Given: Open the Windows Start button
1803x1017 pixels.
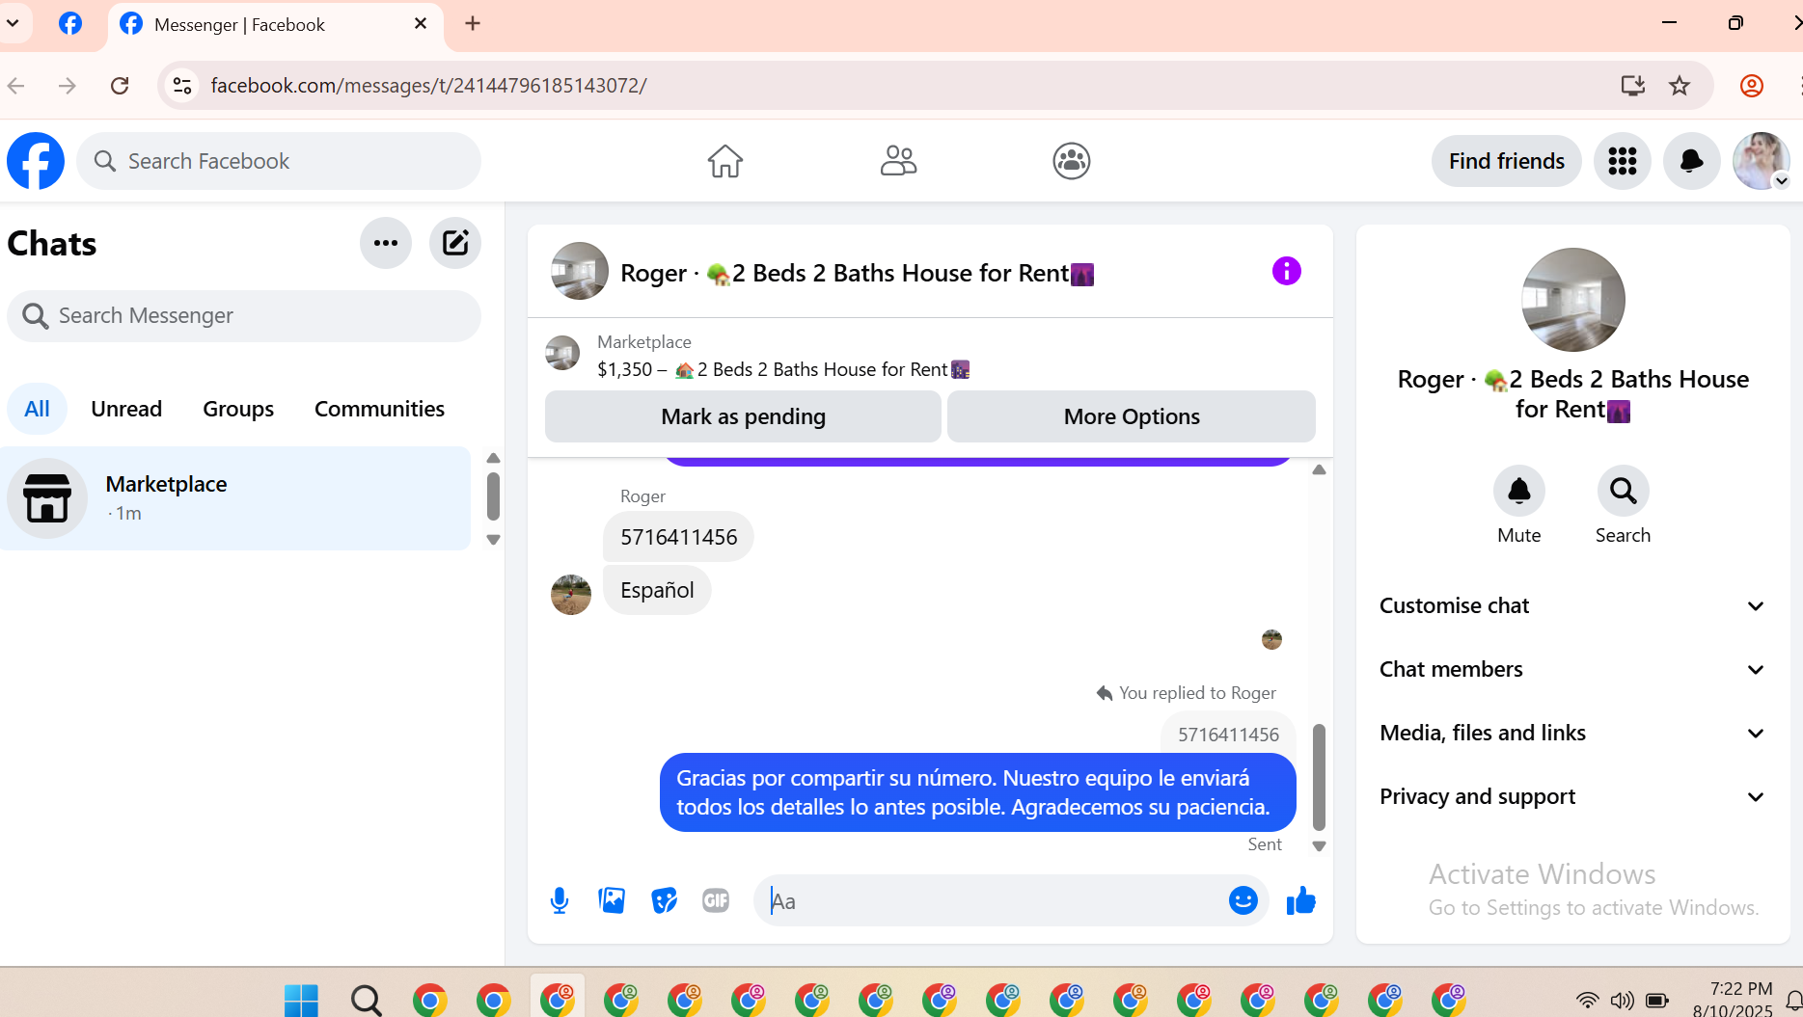Looking at the screenshot, I should [x=301, y=1000].
